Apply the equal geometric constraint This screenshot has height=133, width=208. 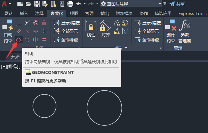(x=44, y=39)
